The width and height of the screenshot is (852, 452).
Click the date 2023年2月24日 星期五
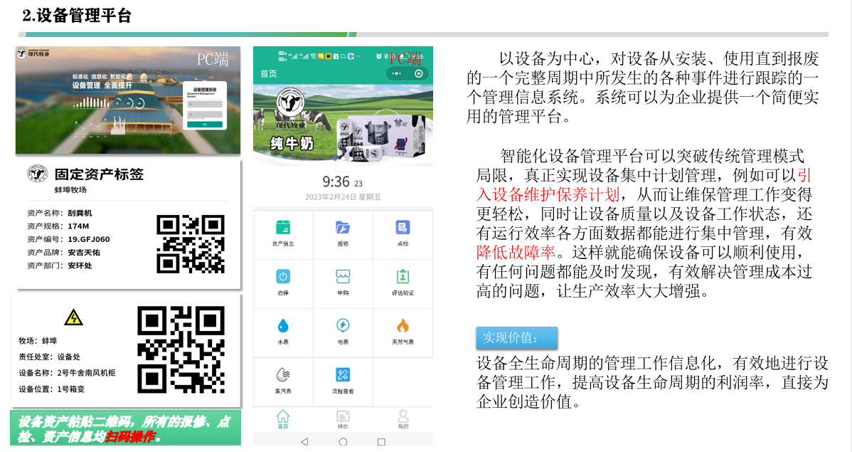343,197
